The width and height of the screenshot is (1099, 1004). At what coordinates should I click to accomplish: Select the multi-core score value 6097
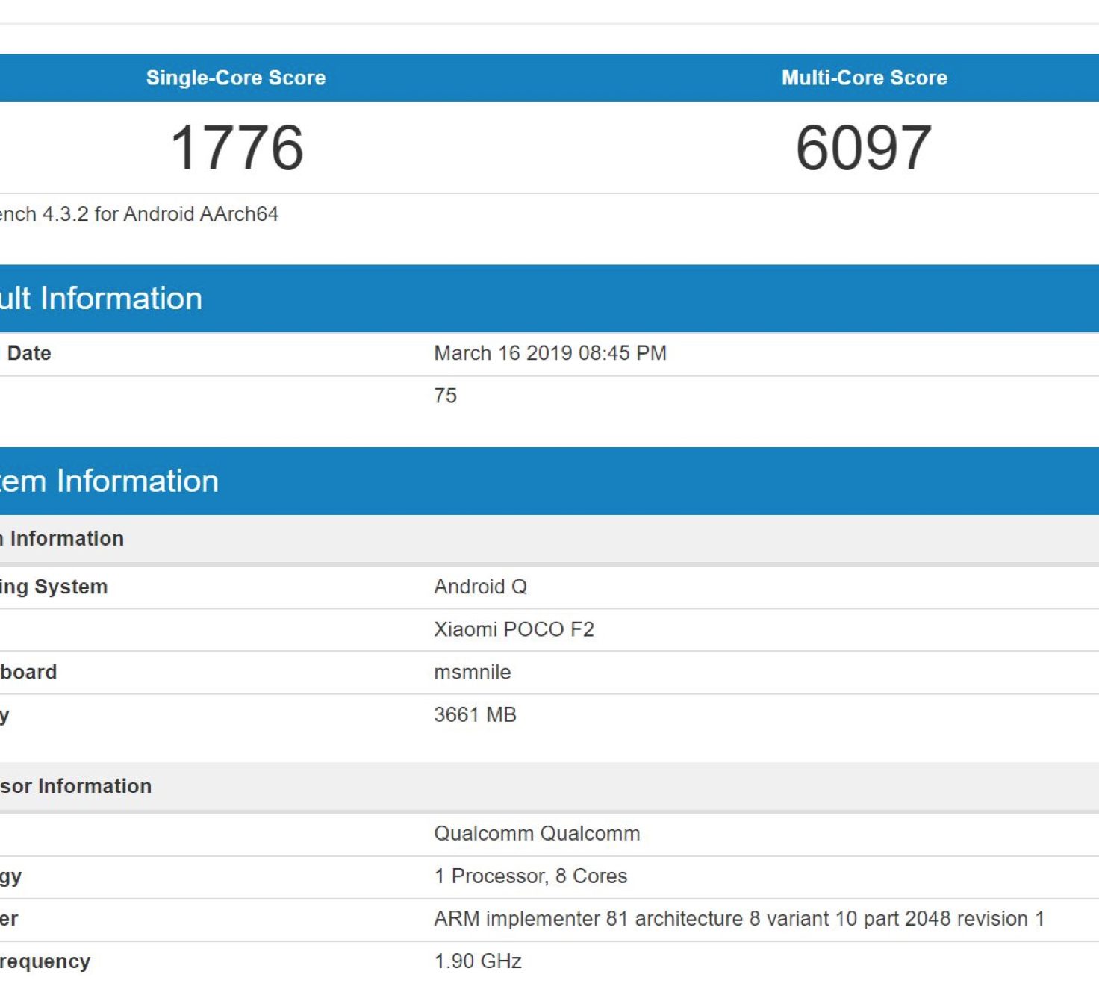[863, 148]
